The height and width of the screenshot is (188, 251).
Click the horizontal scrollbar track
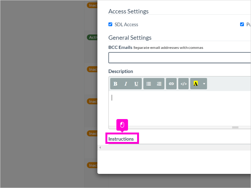point(176,147)
